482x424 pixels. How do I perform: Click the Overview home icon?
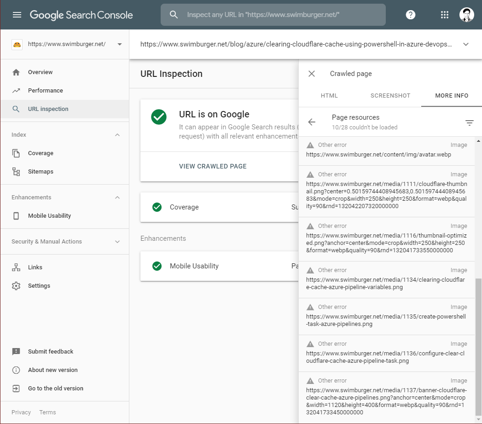pyautogui.click(x=16, y=72)
